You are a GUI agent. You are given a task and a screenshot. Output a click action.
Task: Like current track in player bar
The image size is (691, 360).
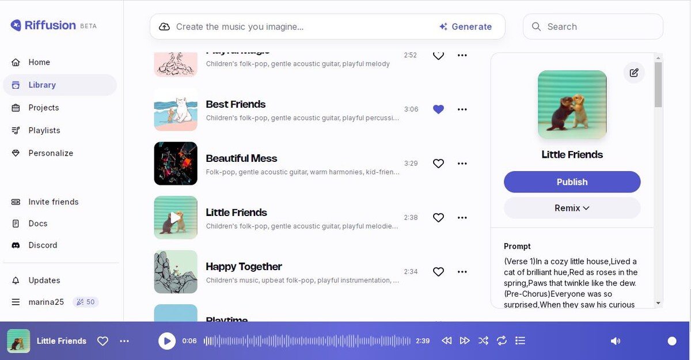pos(102,341)
